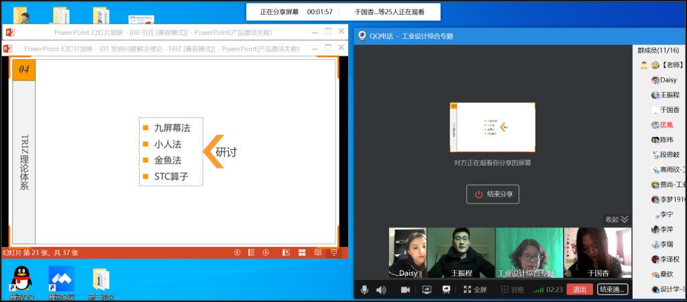Toggle the speaker volume icon
The height and width of the screenshot is (302, 687).
click(381, 290)
